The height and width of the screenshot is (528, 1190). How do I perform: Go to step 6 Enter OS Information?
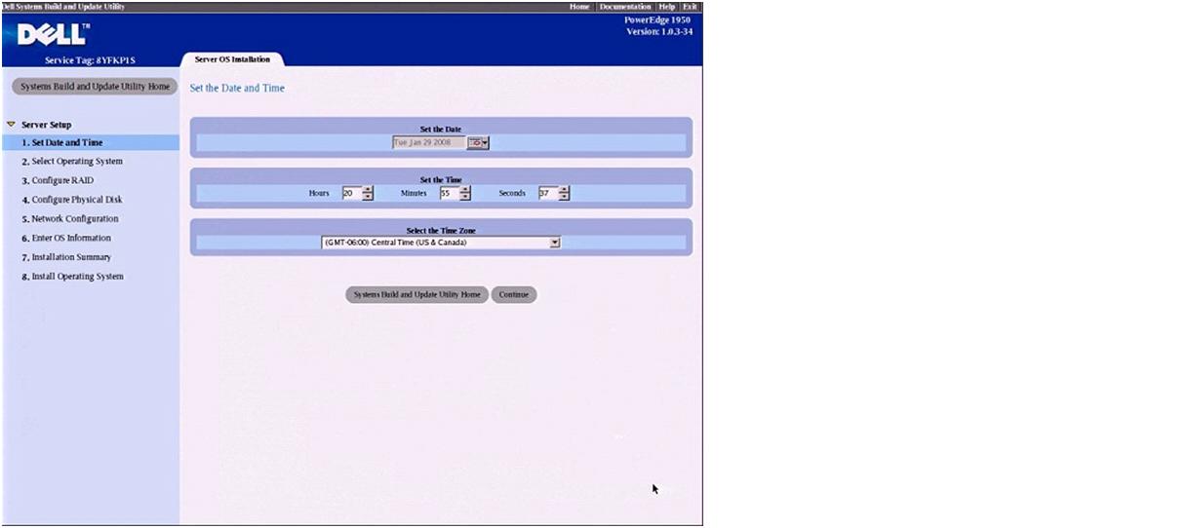pos(65,238)
